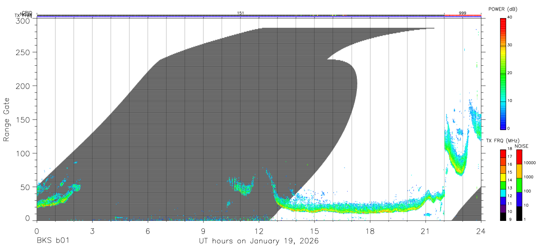Click the 1 noise scale label
Screen dimensions: 541x250
coord(526,219)
